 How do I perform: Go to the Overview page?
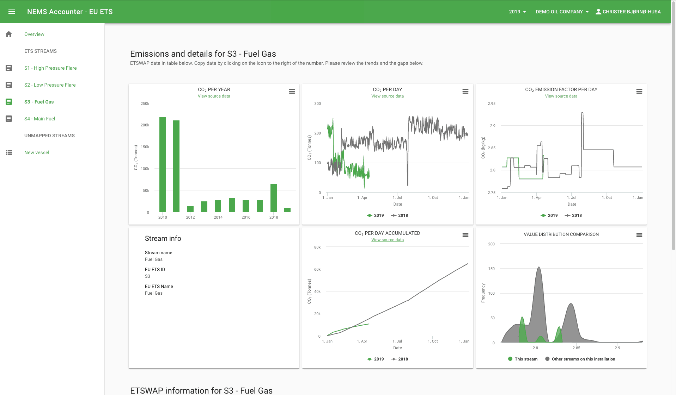(34, 34)
